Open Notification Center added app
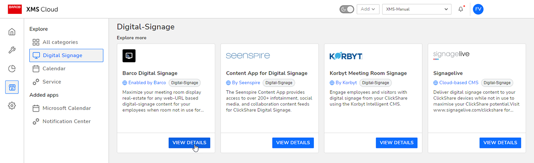This screenshot has width=534, height=163. (66, 121)
